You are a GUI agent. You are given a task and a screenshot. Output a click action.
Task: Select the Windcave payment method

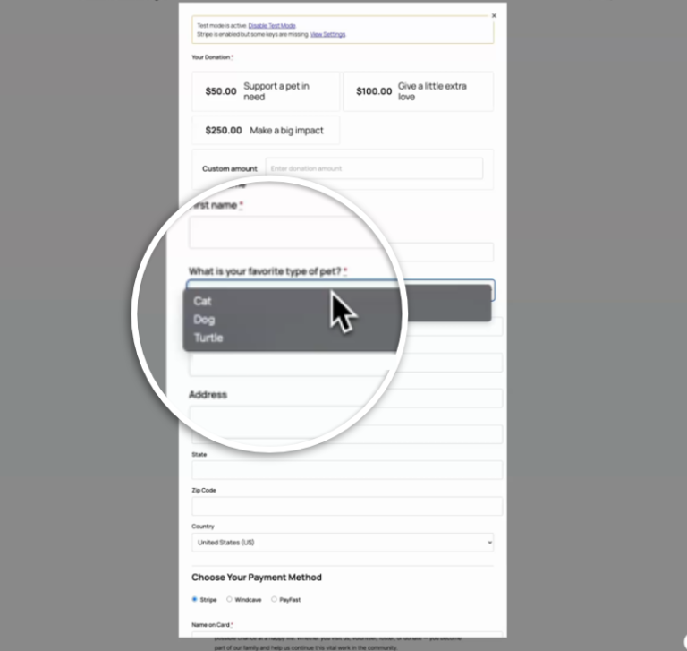pos(229,599)
